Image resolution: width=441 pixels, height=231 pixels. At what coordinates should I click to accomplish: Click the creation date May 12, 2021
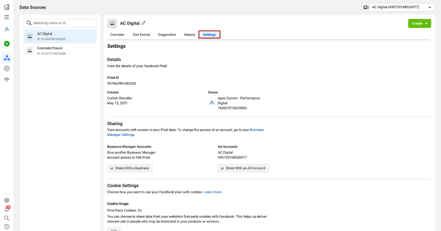coord(118,103)
